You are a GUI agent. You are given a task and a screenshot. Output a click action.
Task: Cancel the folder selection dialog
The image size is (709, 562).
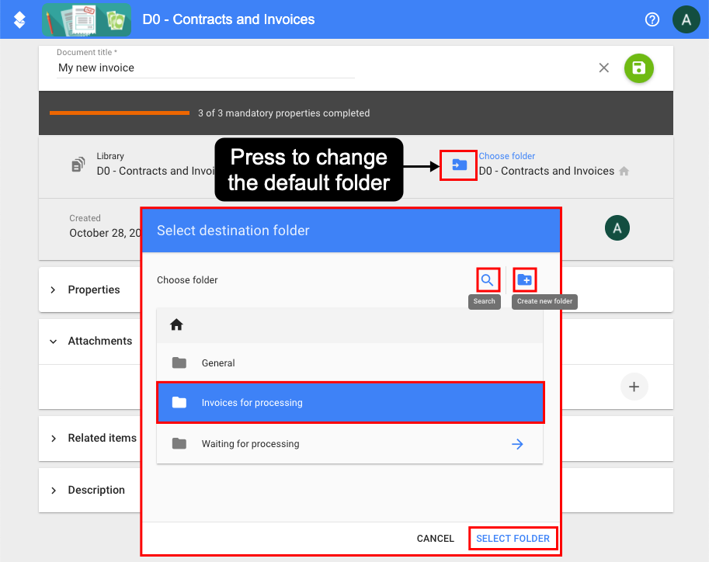click(435, 538)
